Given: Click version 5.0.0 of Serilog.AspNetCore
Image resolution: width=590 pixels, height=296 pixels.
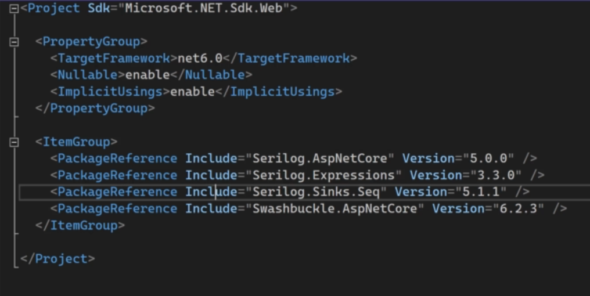Looking at the screenshot, I should (488, 158).
